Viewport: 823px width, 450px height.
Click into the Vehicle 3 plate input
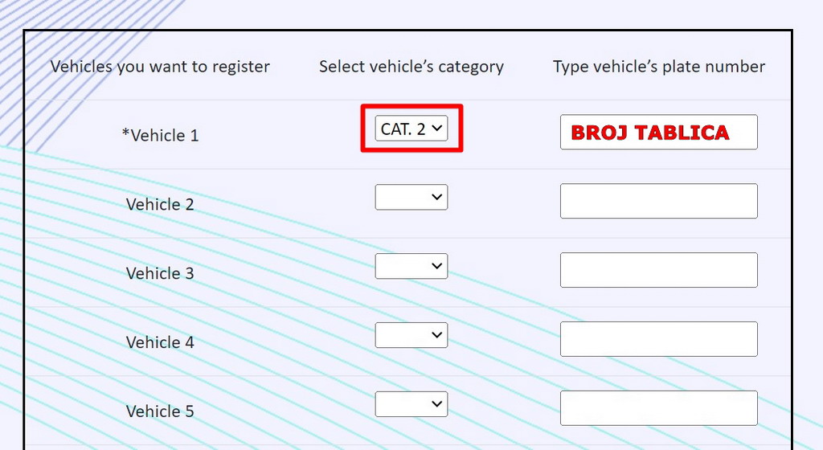coord(658,270)
